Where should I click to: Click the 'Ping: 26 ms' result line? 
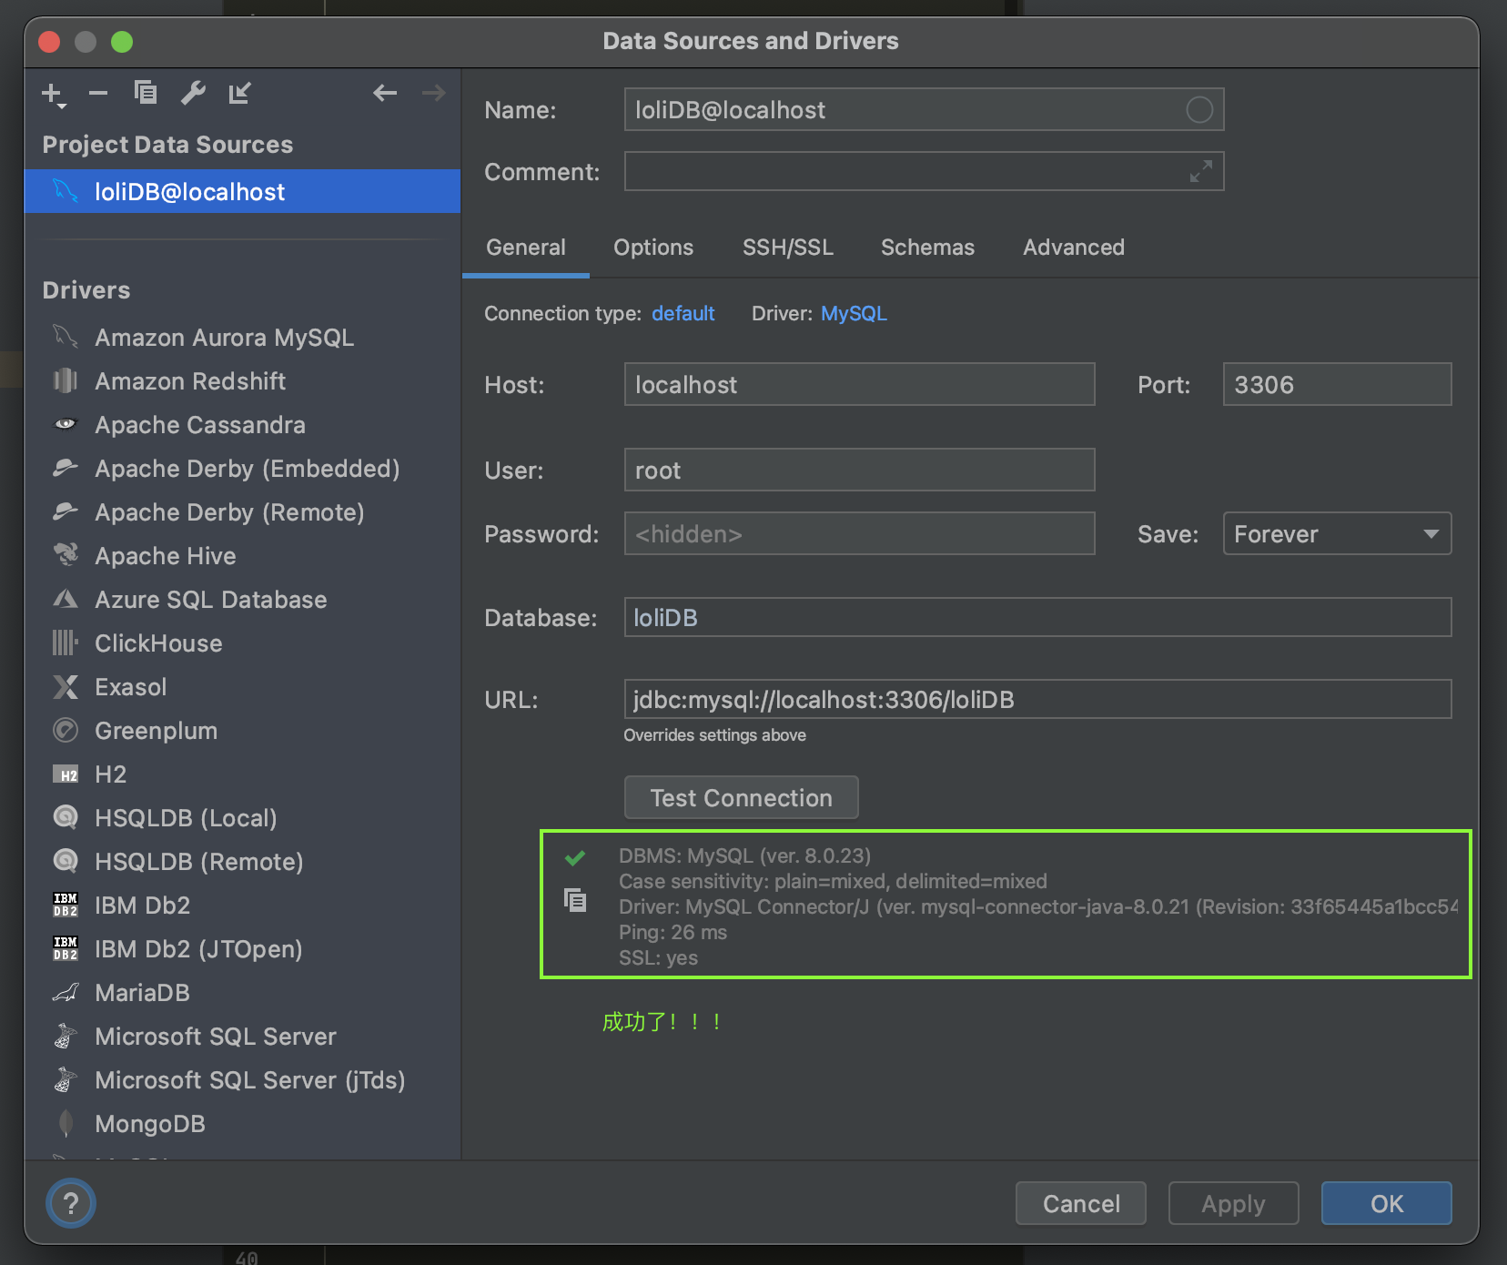point(673,932)
